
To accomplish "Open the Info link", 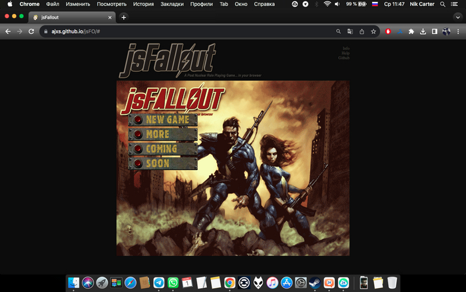I will (x=346, y=49).
